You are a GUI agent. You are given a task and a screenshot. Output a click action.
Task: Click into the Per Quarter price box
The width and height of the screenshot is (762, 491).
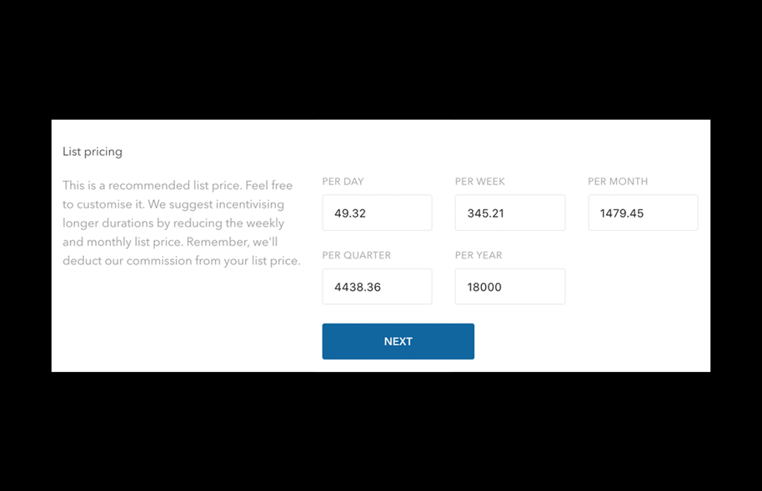(377, 287)
